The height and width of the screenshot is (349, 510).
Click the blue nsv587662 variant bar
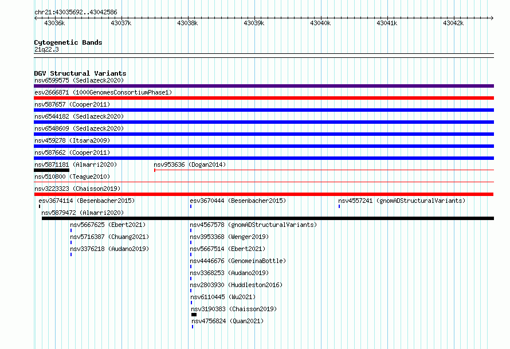(x=264, y=158)
